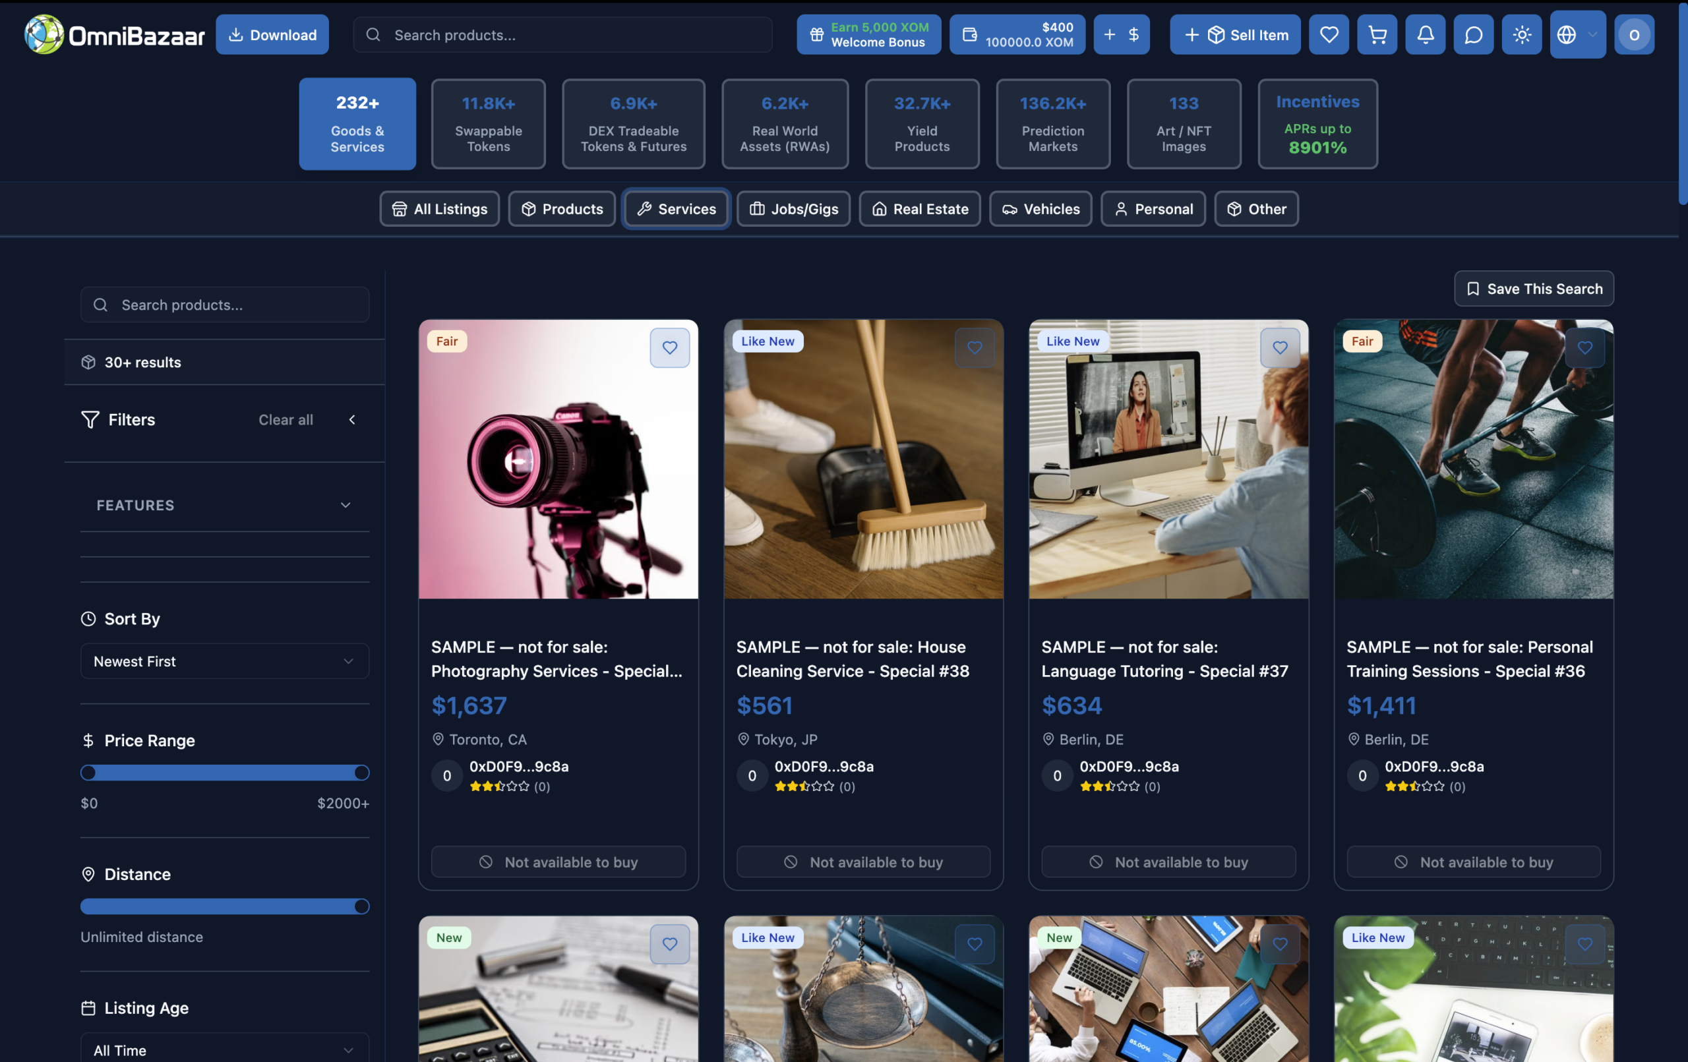Open the weightlifting thumbnail
The width and height of the screenshot is (1688, 1062).
point(1474,459)
